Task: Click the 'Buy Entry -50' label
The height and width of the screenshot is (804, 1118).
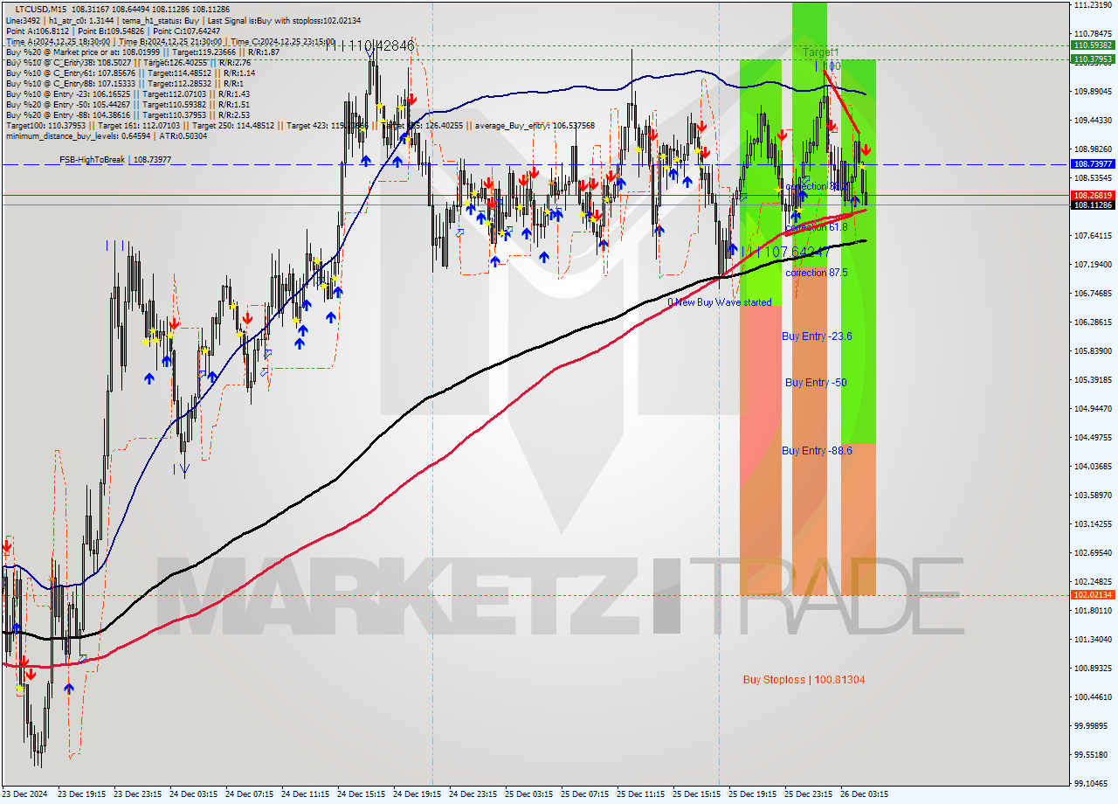Action: click(816, 383)
